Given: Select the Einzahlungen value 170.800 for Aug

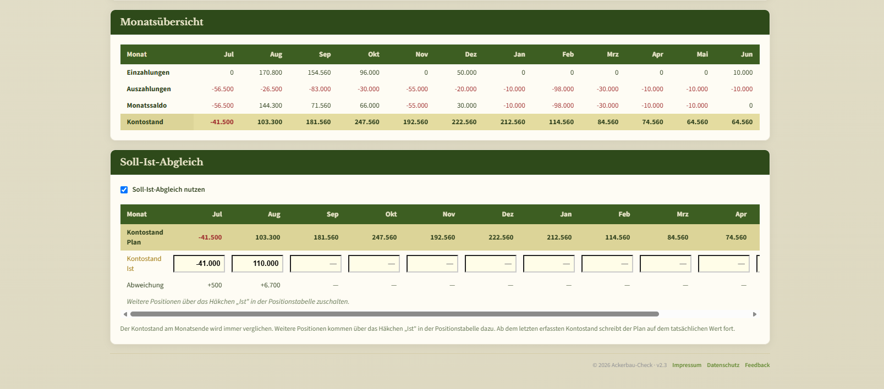Looking at the screenshot, I should [x=271, y=73].
